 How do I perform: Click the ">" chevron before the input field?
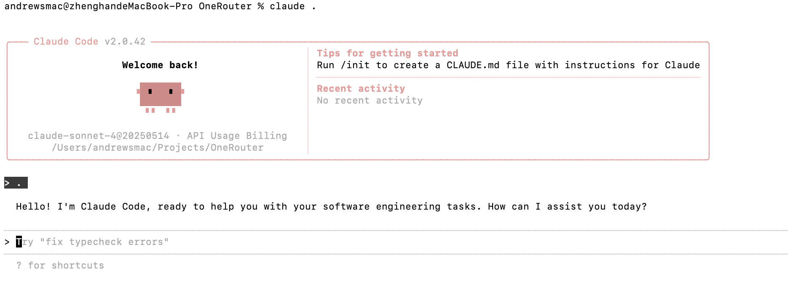[7, 242]
